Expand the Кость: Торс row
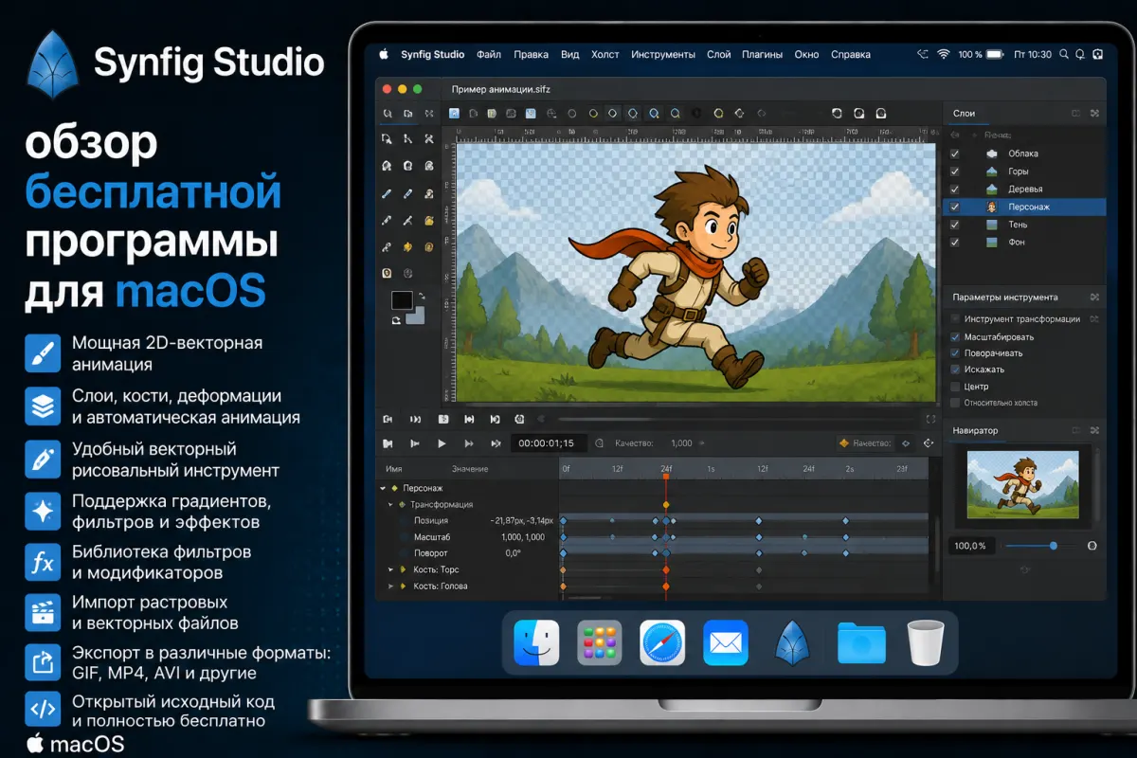The width and height of the screenshot is (1137, 758). pyautogui.click(x=390, y=569)
